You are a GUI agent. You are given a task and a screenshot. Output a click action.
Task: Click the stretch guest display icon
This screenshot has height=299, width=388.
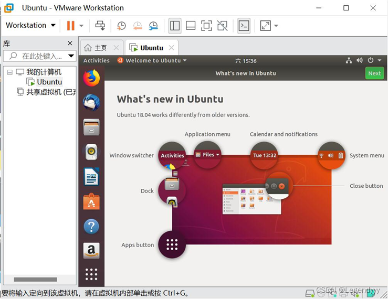click(266, 26)
